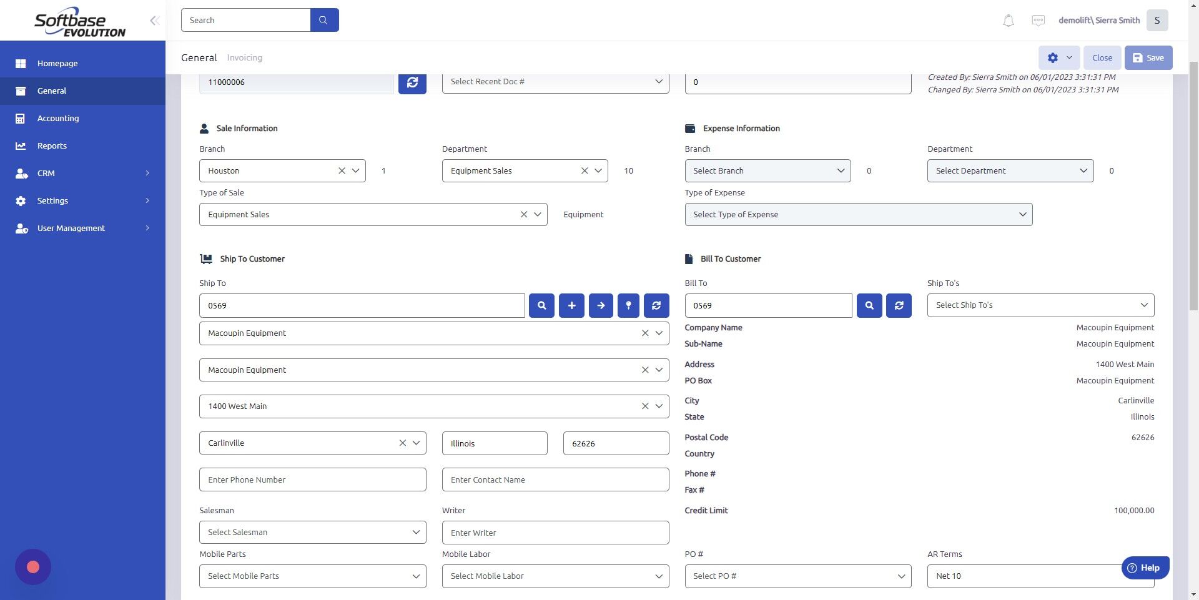Image resolution: width=1199 pixels, height=600 pixels.
Task: Open the Sale Branch Houston dropdown
Action: pyautogui.click(x=355, y=170)
